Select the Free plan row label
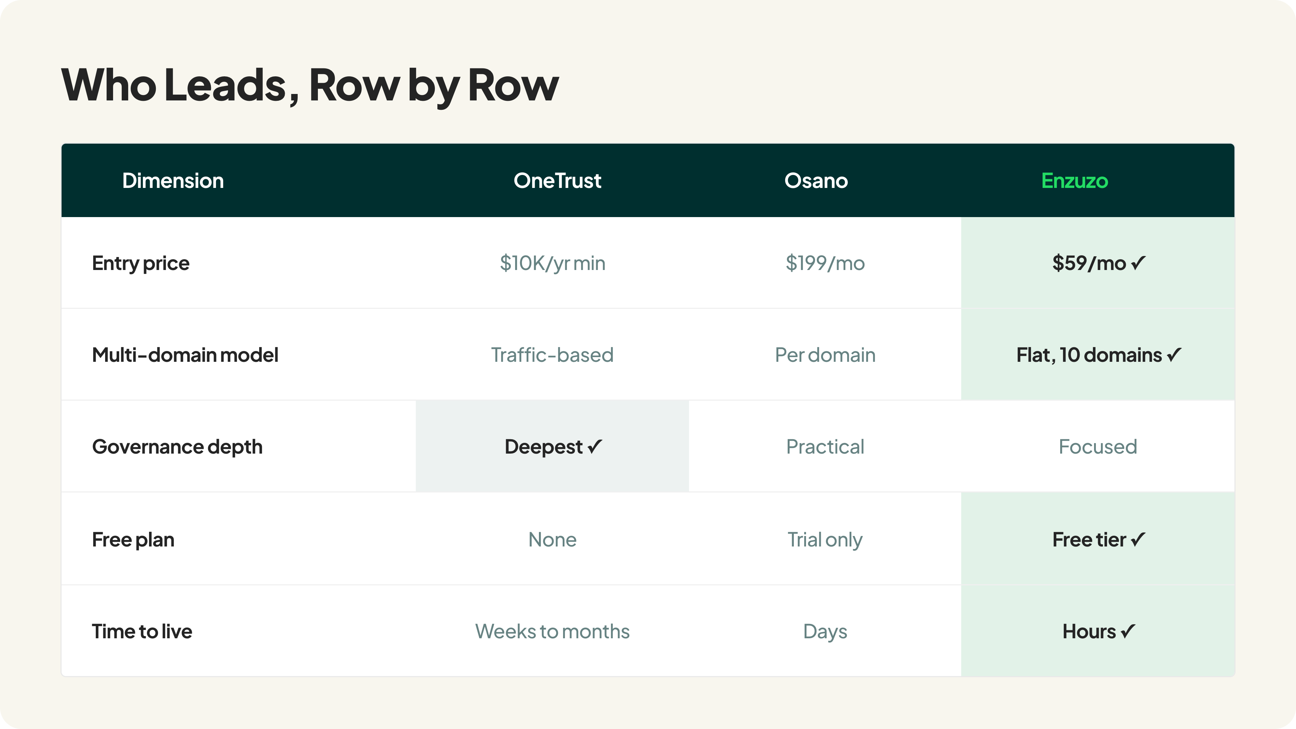The width and height of the screenshot is (1296, 729). coord(133,540)
